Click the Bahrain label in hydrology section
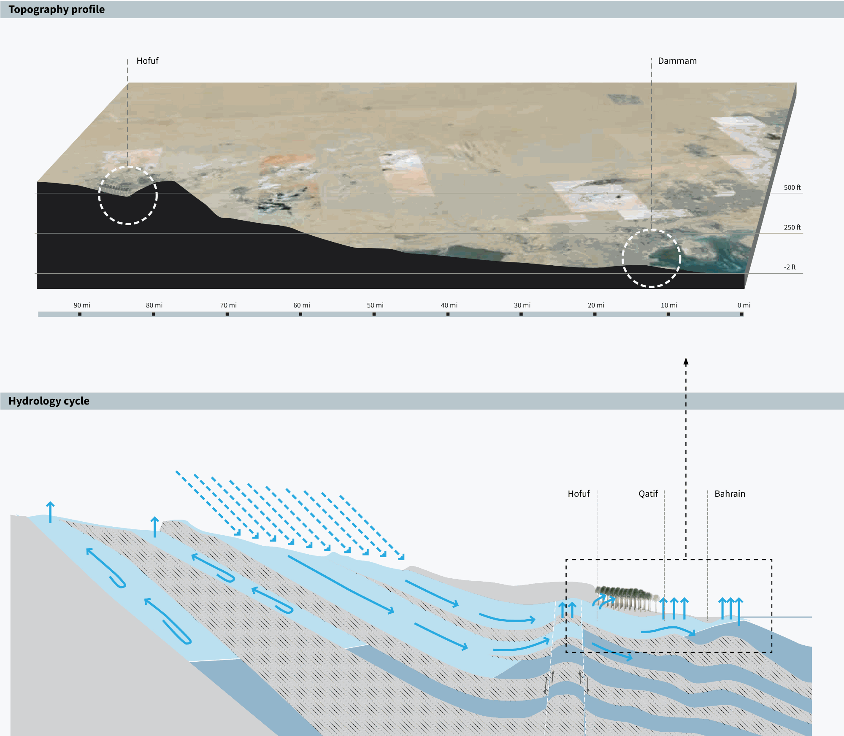 coord(730,493)
